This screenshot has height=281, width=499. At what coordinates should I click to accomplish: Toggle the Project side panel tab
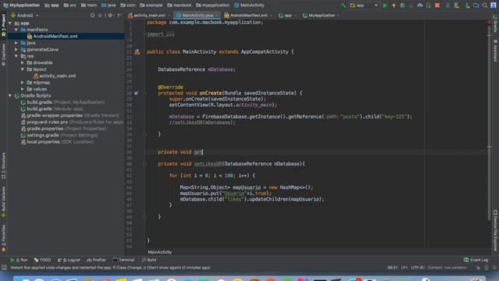(x=3, y=25)
